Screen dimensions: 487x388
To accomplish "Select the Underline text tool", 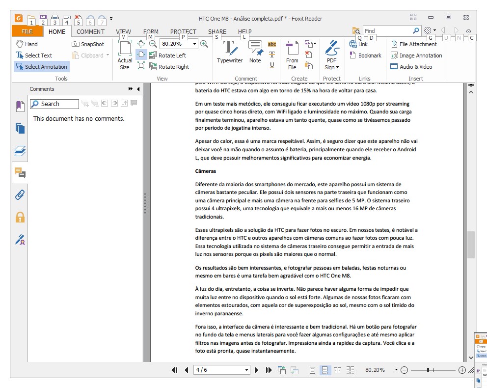I will [272, 65].
